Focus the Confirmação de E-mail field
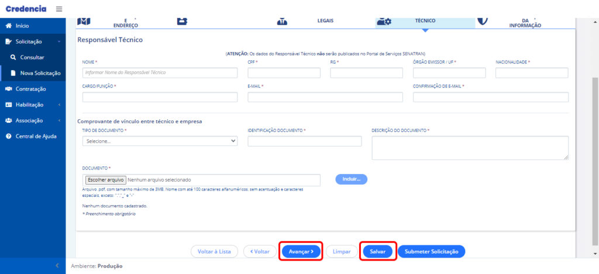599x274 pixels. click(x=491, y=98)
